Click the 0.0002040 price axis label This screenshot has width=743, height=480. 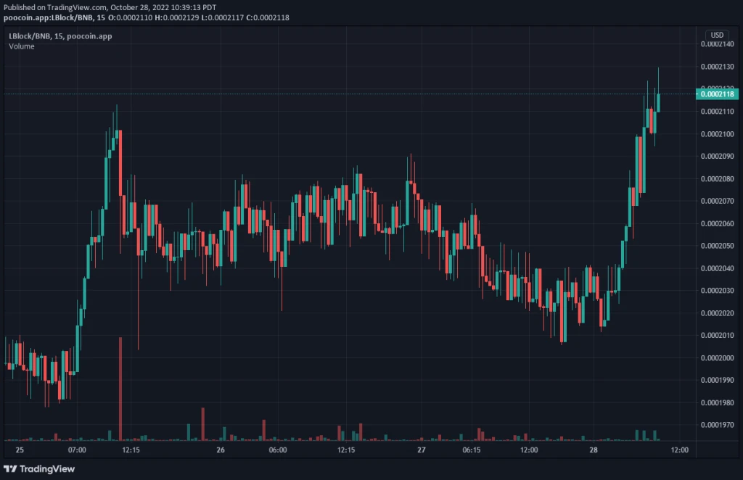(x=717, y=268)
